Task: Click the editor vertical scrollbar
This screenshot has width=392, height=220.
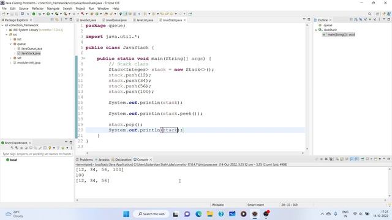Action: (307, 86)
